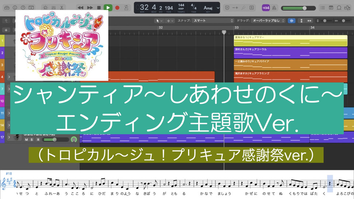Click the up-arrow icon above tracks
The height and width of the screenshot is (199, 354).
click(6, 21)
